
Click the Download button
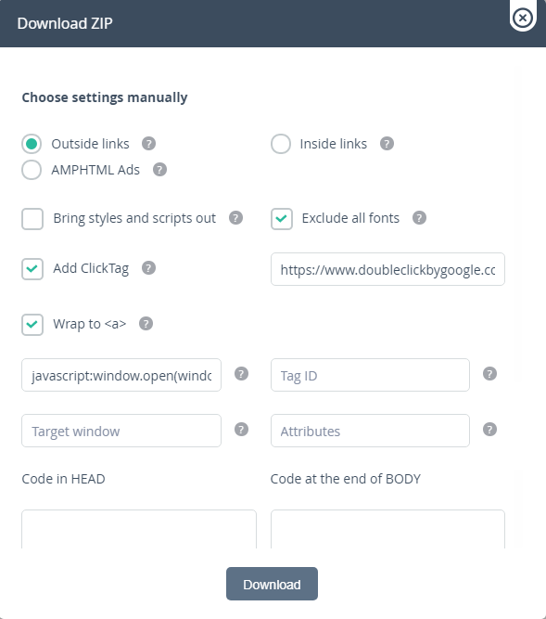coord(272,584)
